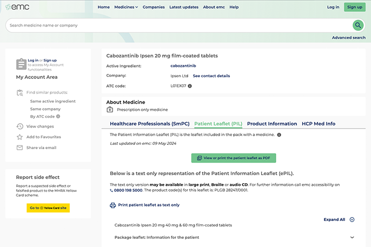This screenshot has width=371, height=247.
Task: Click Log in in the header
Action: (x=333, y=7)
